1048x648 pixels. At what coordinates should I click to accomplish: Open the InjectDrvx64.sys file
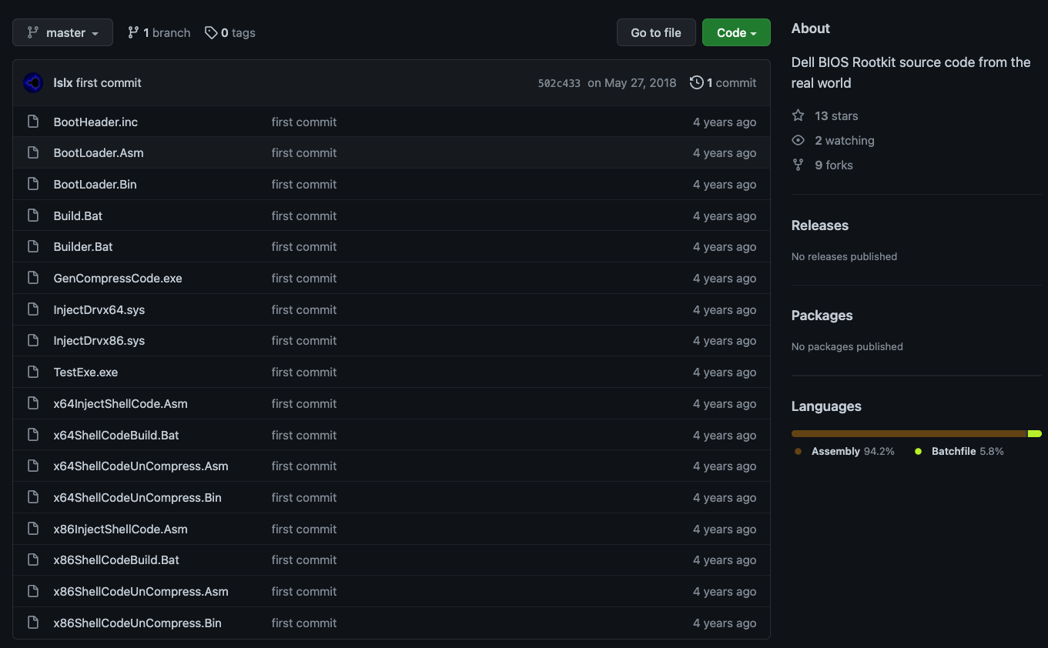(99, 309)
